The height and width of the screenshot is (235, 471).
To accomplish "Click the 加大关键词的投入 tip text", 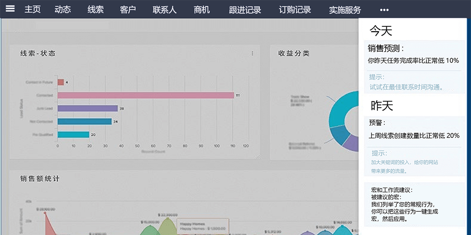I will point(404,162).
